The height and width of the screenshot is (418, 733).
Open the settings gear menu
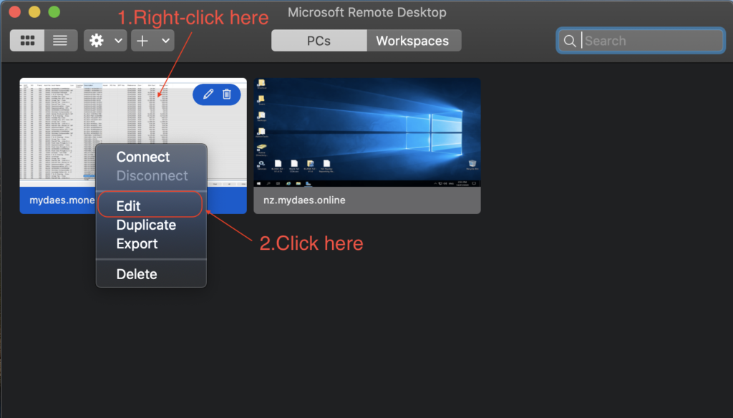coord(97,41)
